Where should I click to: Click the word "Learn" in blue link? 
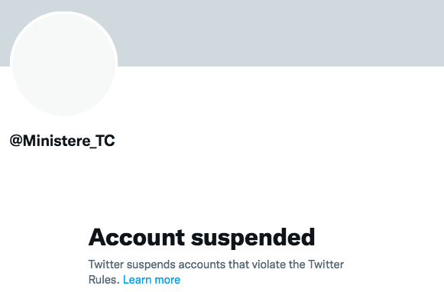[138, 280]
